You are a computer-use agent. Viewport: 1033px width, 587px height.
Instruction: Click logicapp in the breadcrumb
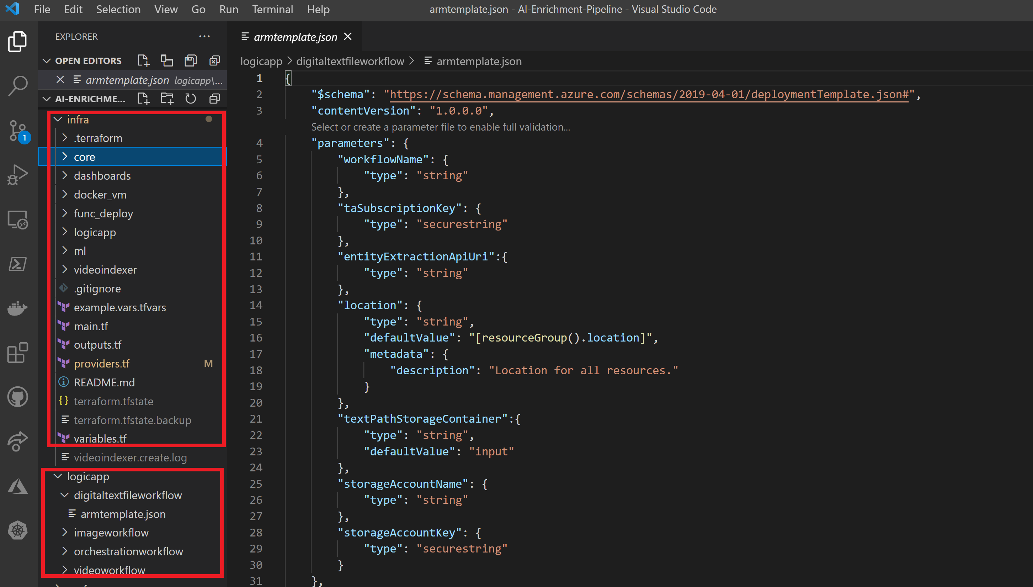click(x=261, y=61)
